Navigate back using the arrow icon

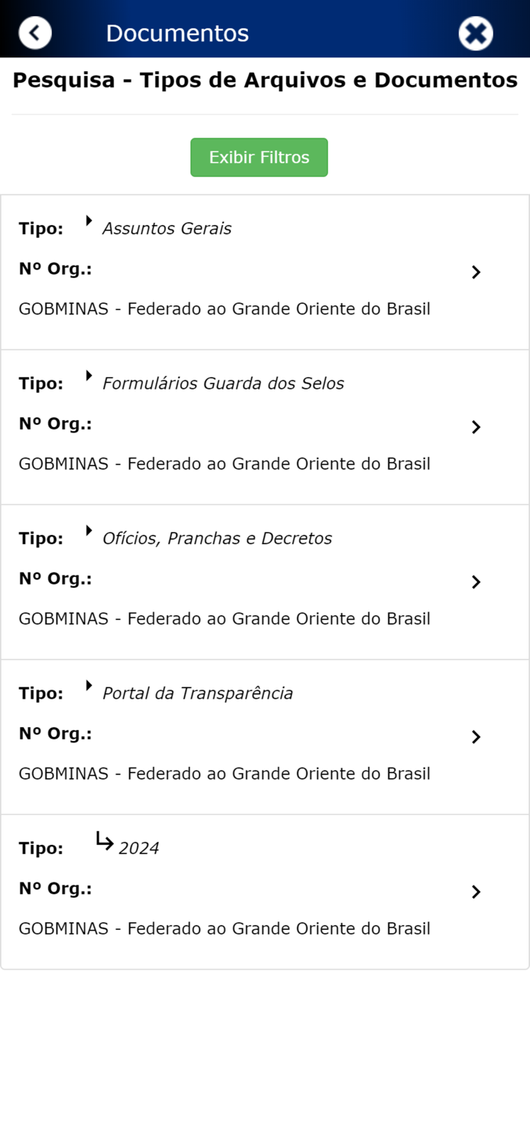[x=34, y=32]
